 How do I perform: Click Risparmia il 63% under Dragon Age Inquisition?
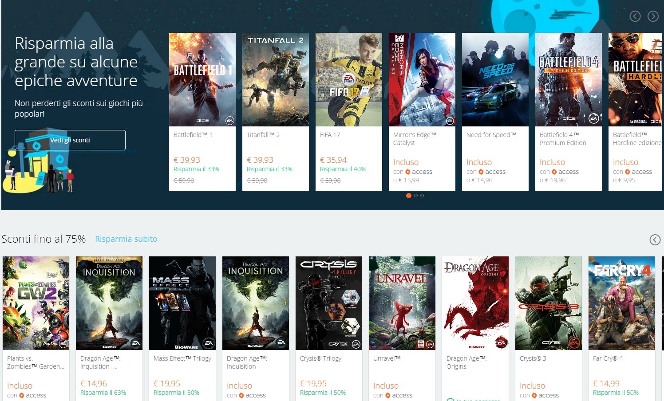click(x=103, y=393)
